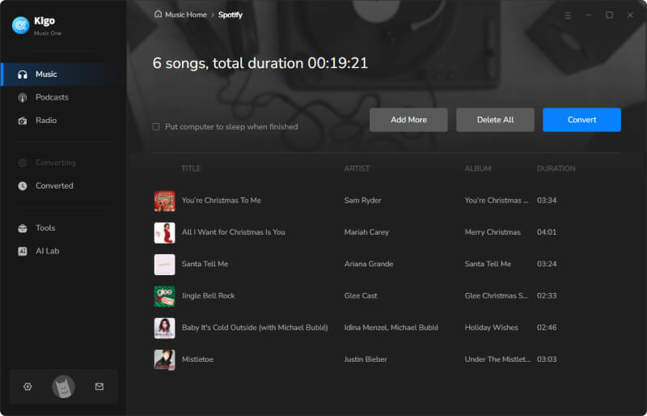Click Jingle Bell Rock Glee cover
This screenshot has height=416, width=647.
[x=164, y=296]
